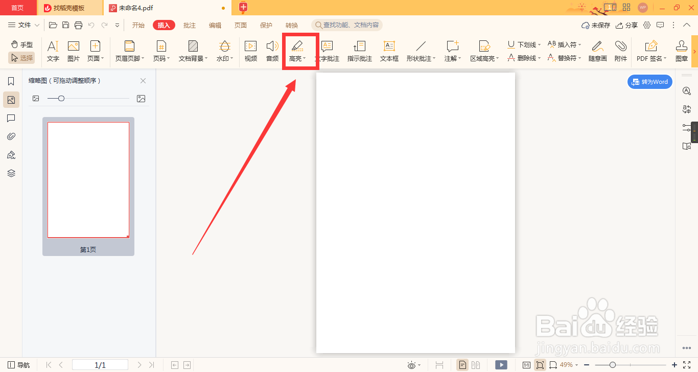This screenshot has height=372, width=698.
Task: Choose the 替换符 replace mark tool
Action: click(564, 58)
